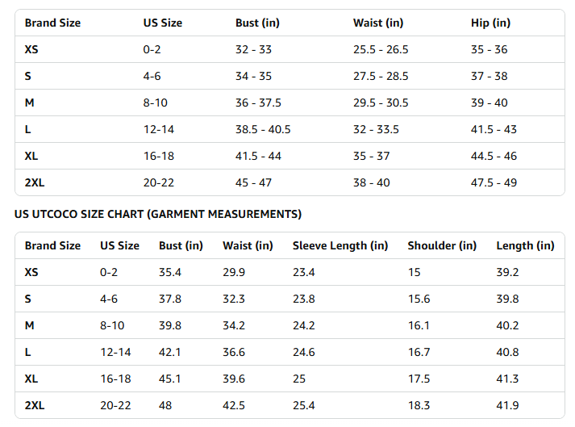Click Waist (in) header in the top table
Viewport: 575px width, 427px height.
[x=378, y=23]
